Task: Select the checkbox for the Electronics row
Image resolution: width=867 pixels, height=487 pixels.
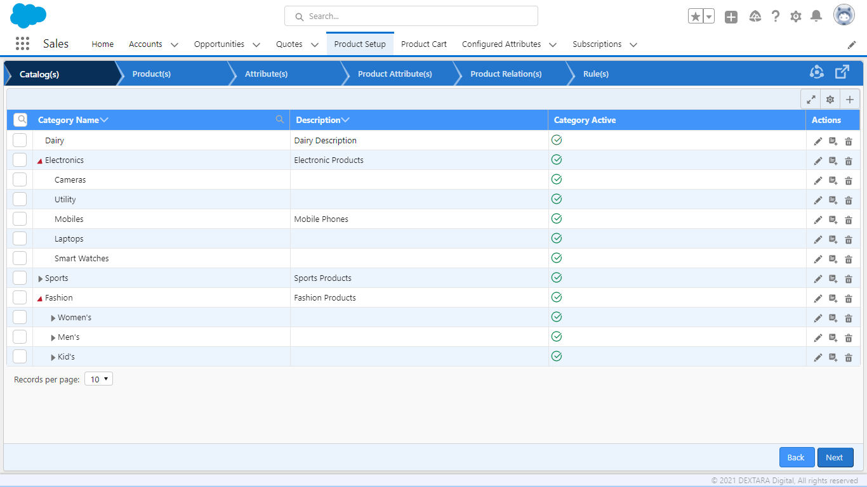Action: (20, 160)
